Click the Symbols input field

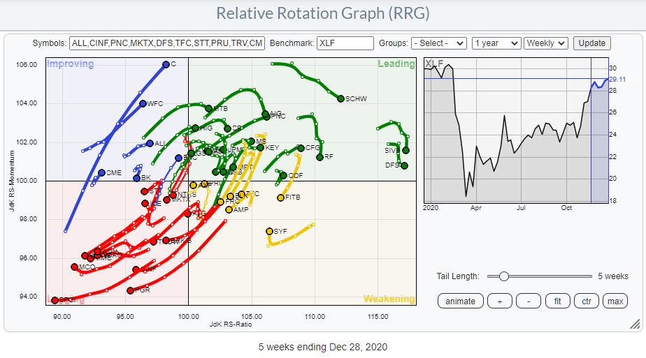(x=168, y=43)
